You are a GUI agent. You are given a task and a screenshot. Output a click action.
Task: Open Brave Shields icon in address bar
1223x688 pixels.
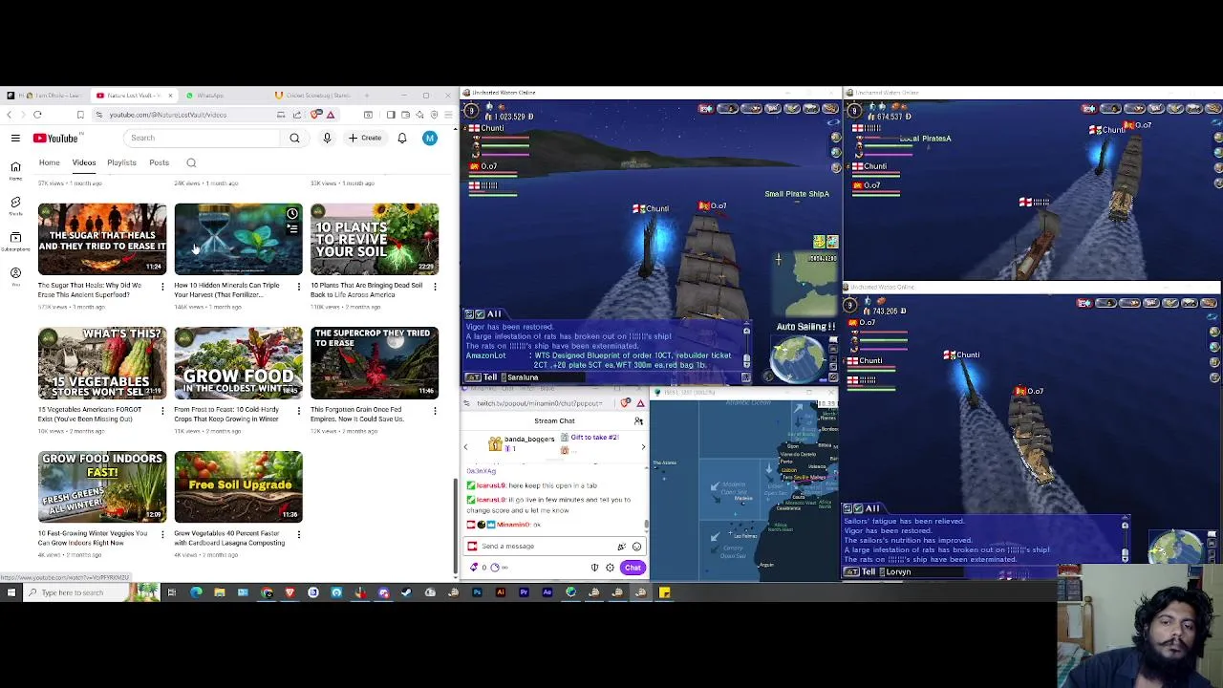[316, 115]
